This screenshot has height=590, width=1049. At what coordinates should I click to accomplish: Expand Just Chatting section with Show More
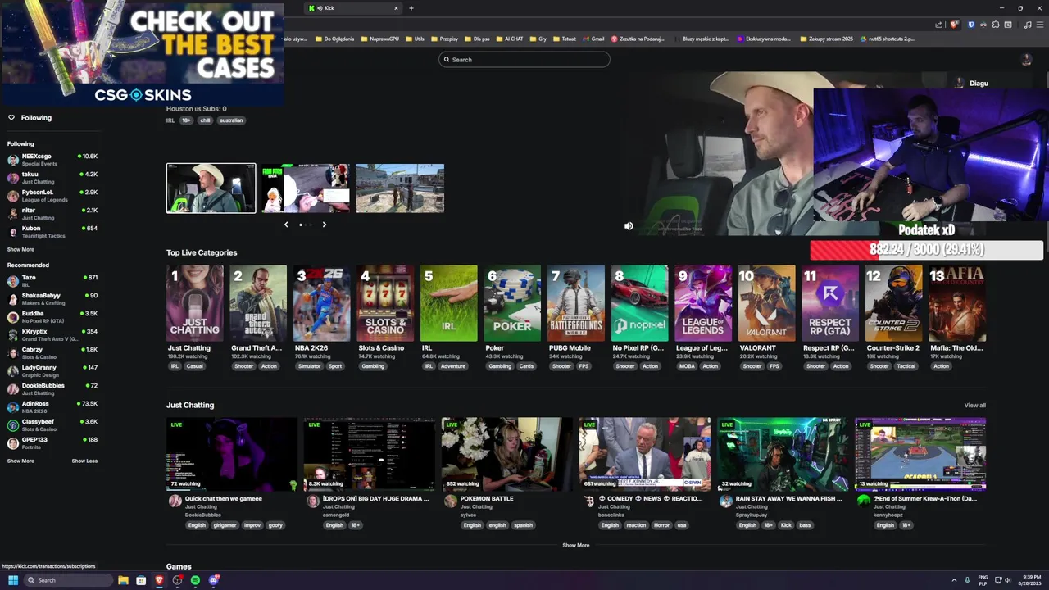(575, 545)
